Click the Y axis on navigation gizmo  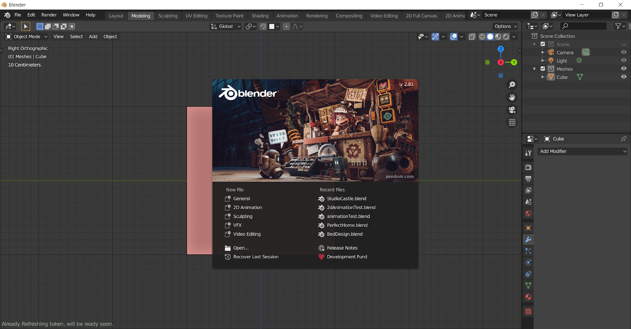point(514,62)
